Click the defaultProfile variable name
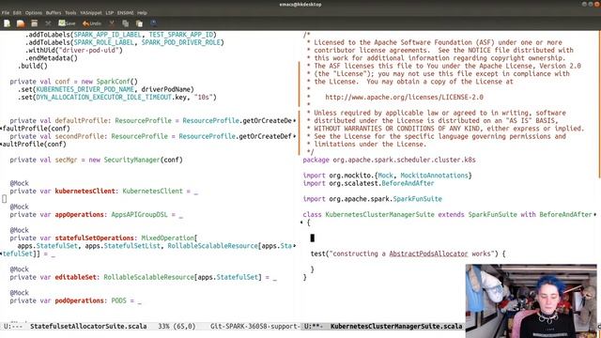The image size is (601, 338). (x=82, y=121)
